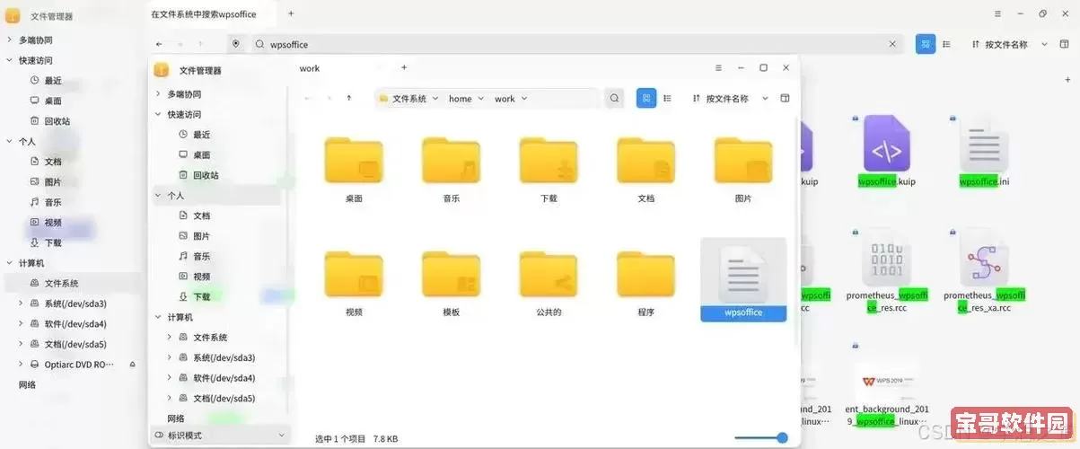This screenshot has height=449, width=1080.
Task: Go back in front window navigation
Action: point(308,98)
